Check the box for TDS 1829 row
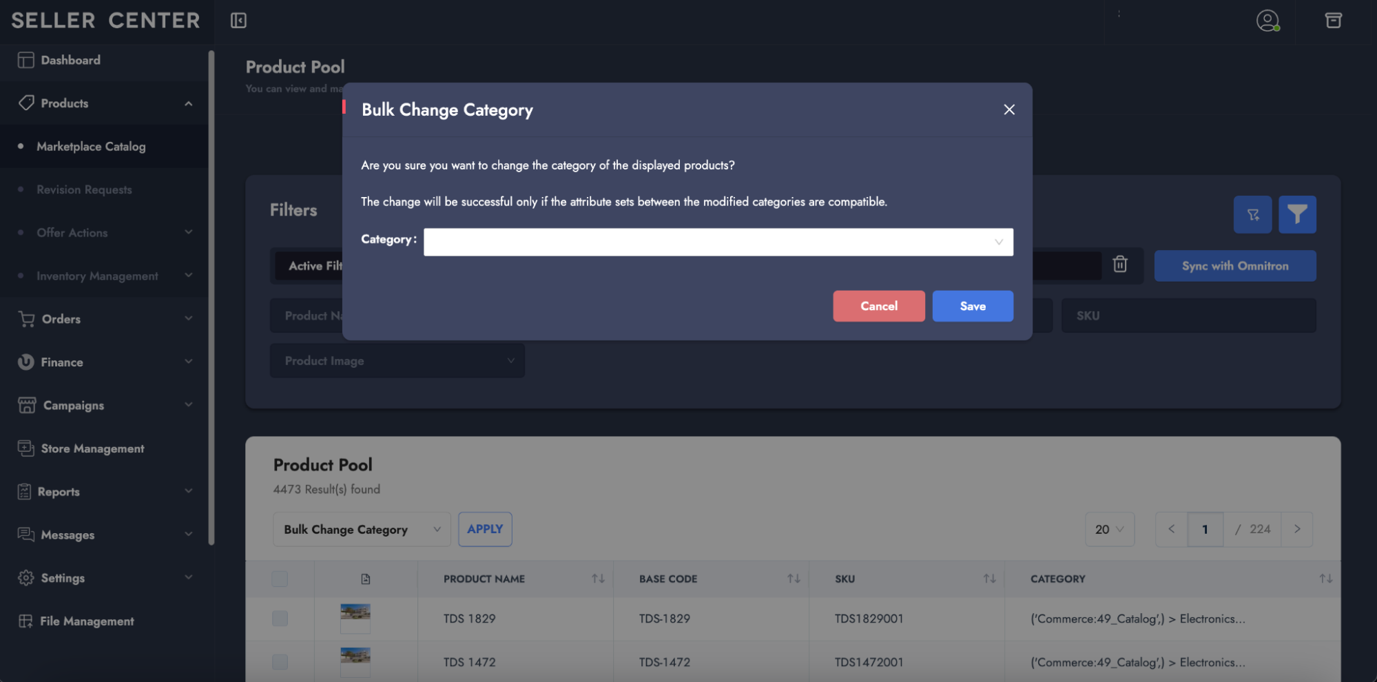Image resolution: width=1377 pixels, height=682 pixels. 280,619
